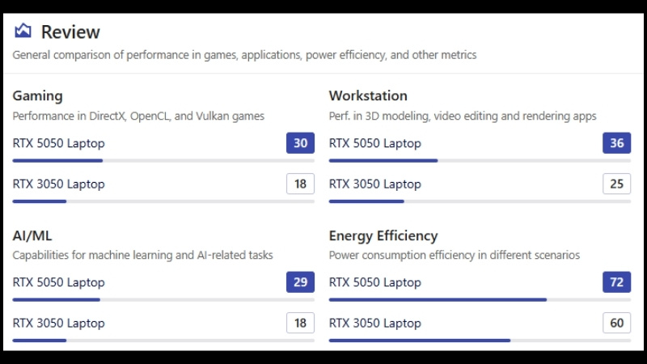Click the Energy Efficiency score 60

point(617,323)
